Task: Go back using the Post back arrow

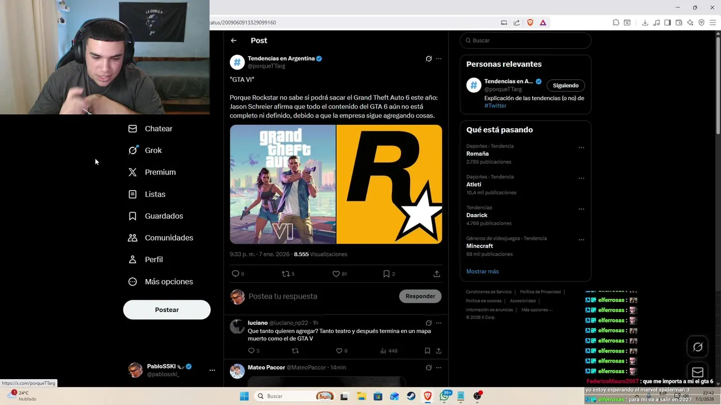Action: coord(234,40)
